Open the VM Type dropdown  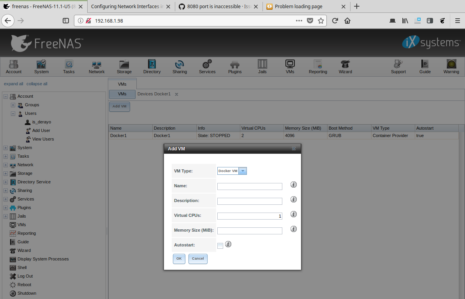(x=243, y=171)
